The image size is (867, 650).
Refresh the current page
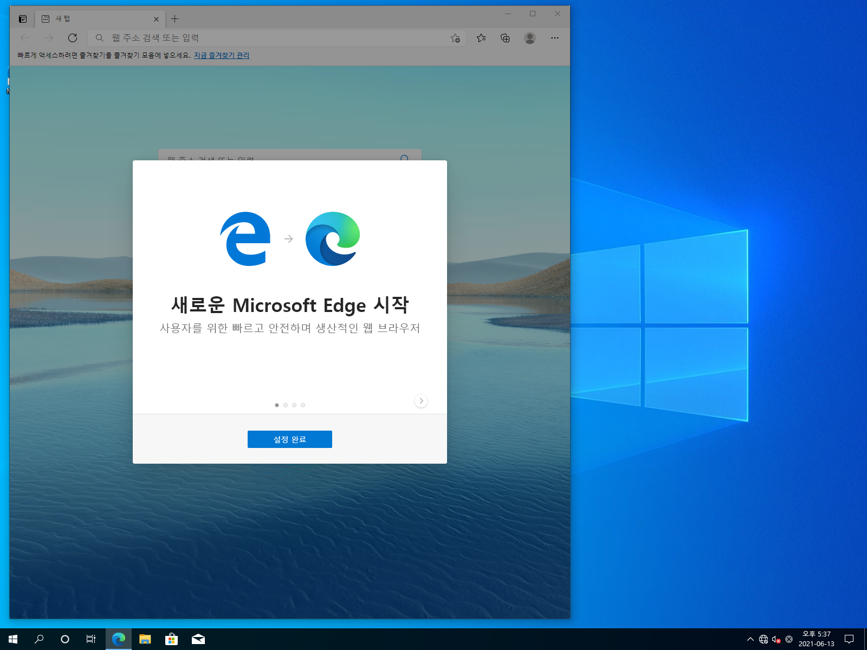click(73, 38)
